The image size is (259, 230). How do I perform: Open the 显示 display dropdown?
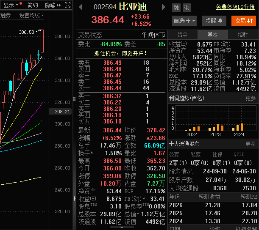tap(11, 5)
